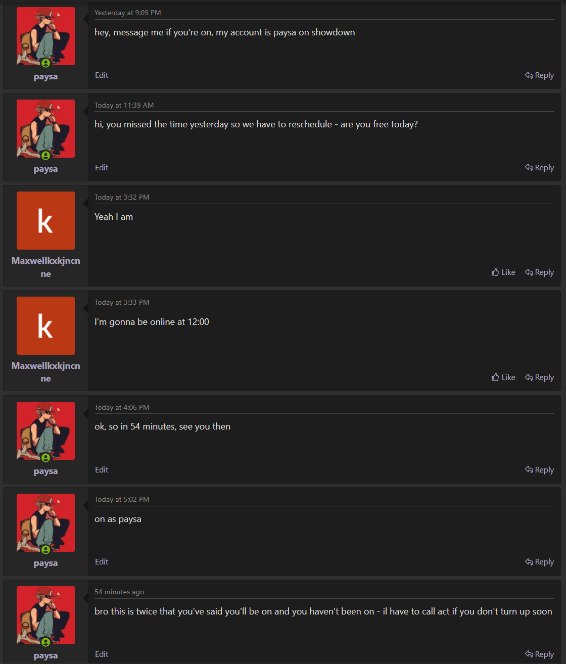Click thumbs-up Like icon on 3:33 PM message
The height and width of the screenshot is (664, 566).
point(495,377)
